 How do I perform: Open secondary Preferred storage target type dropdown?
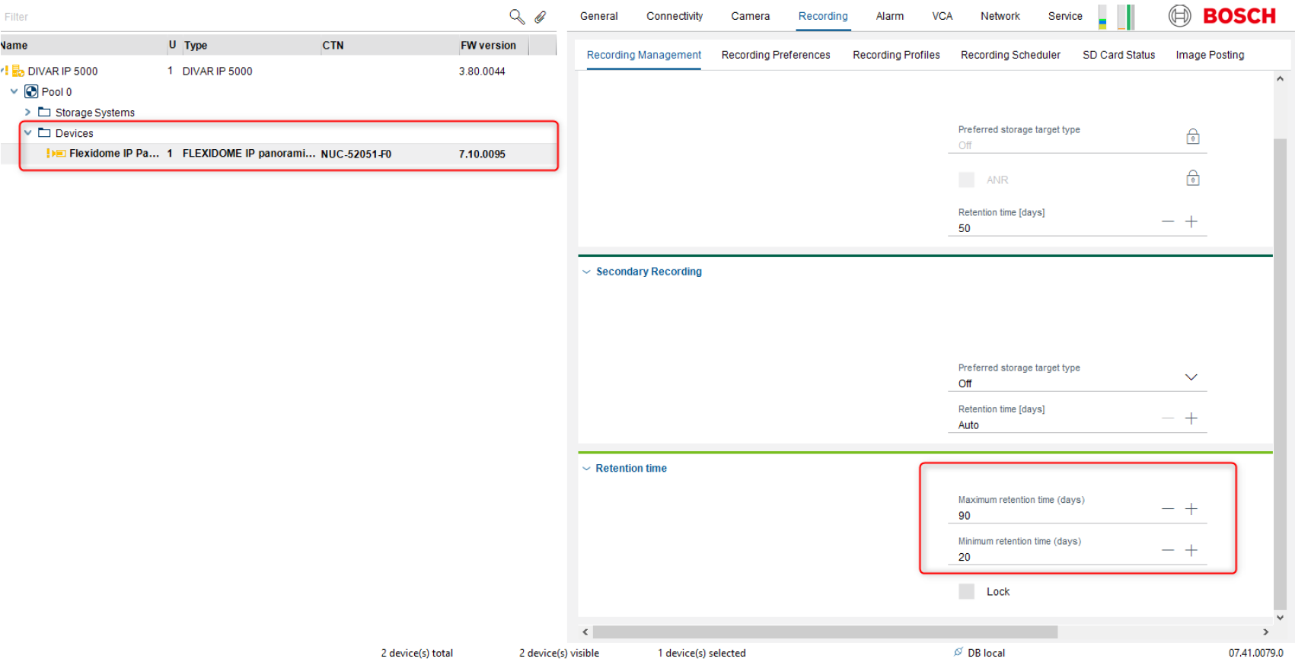pyautogui.click(x=1191, y=377)
